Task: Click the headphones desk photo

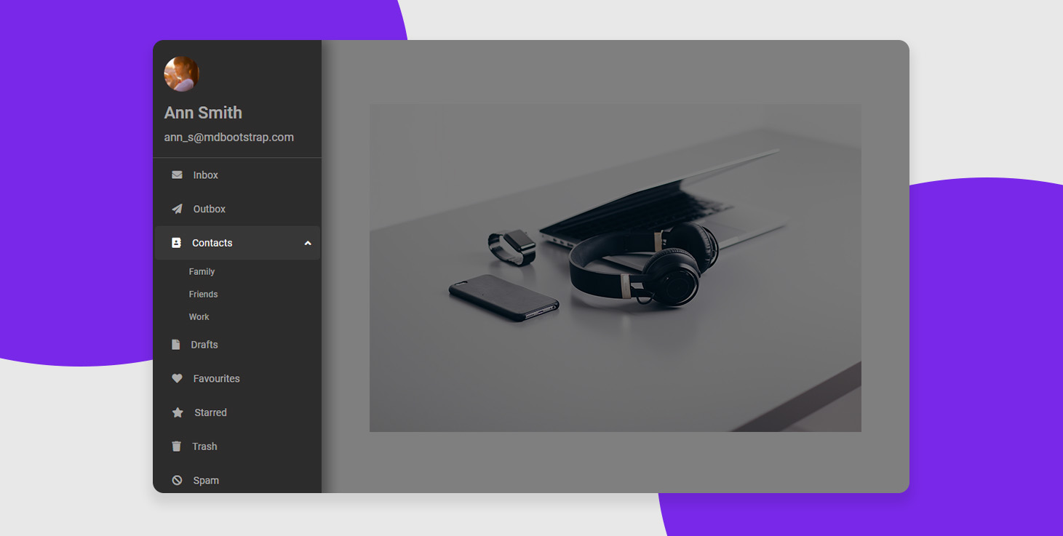Action: click(615, 267)
